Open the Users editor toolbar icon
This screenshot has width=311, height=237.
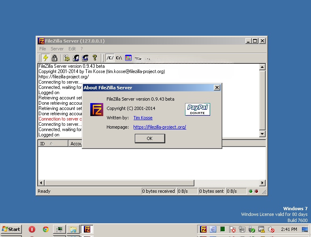76,58
